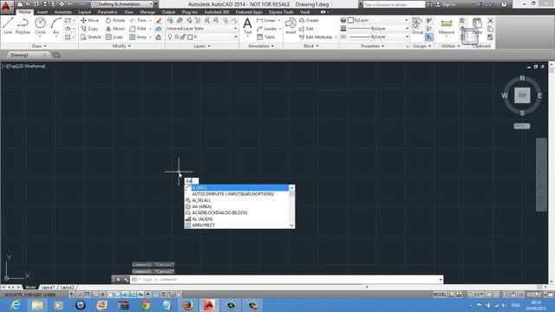Click the TOP face of ViewCube
This screenshot has height=312, width=555.
click(522, 95)
